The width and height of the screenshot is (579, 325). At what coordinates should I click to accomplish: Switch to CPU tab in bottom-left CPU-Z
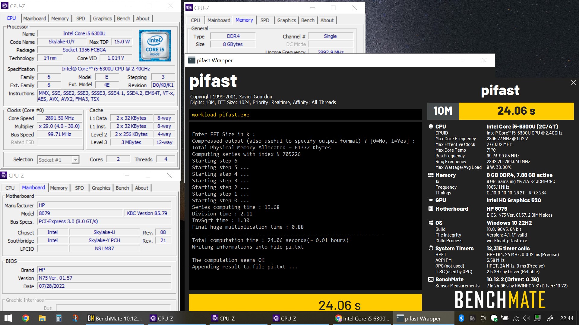coord(10,188)
